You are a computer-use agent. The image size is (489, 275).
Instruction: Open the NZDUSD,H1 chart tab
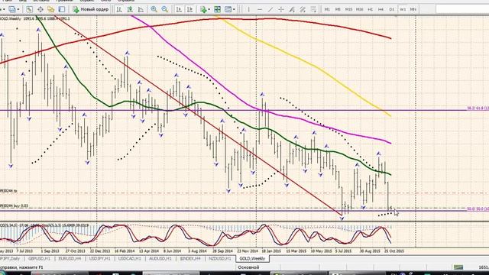pos(220,258)
